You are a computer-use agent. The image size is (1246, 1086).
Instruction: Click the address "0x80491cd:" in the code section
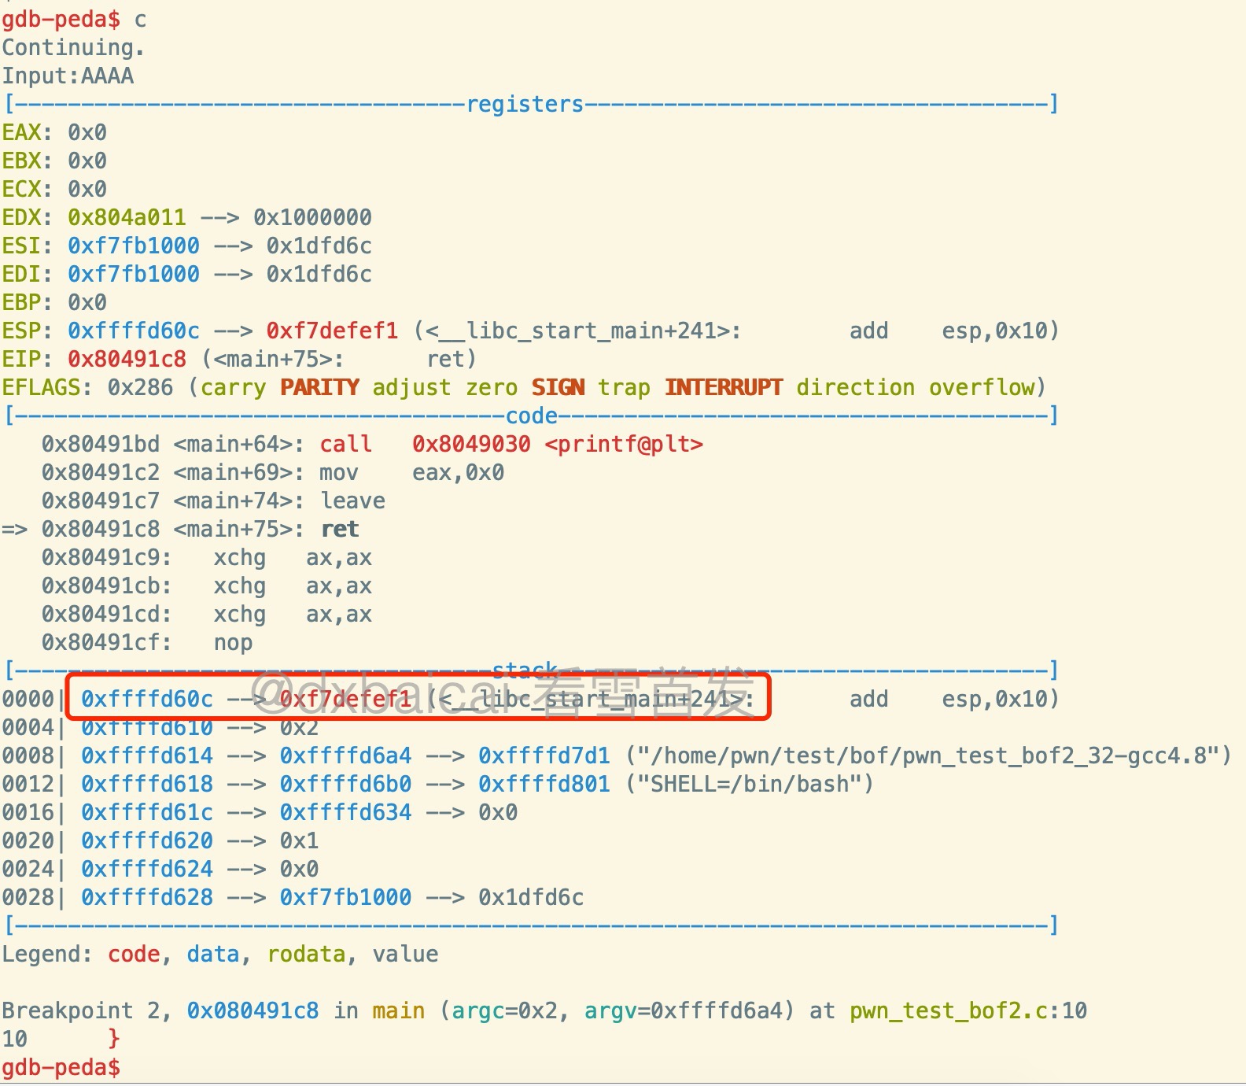pos(107,615)
